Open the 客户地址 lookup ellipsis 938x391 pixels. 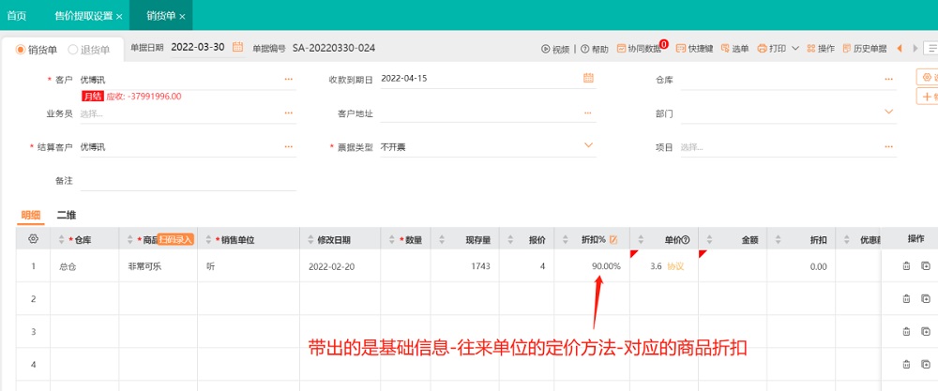pos(588,113)
